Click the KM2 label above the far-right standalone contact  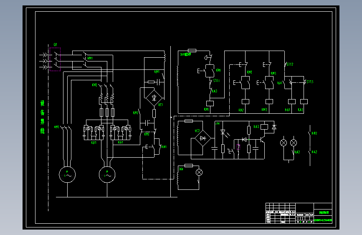click(x=314, y=133)
